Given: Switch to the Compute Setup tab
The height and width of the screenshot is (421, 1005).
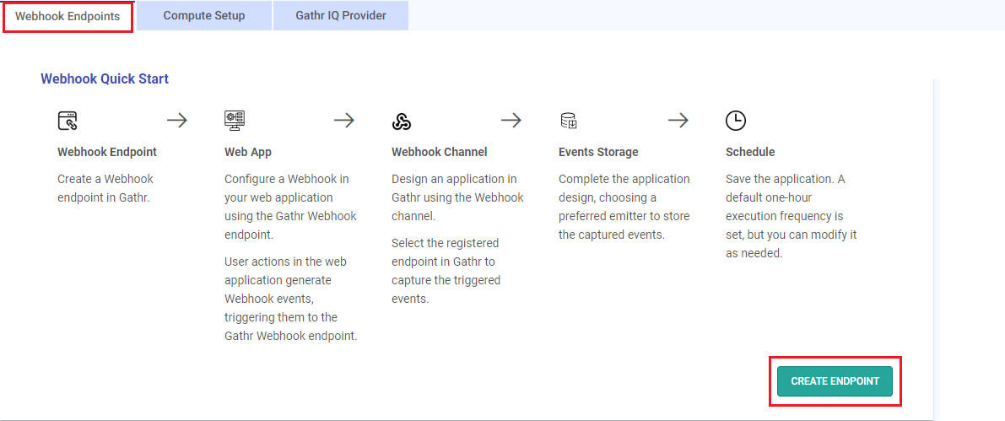Looking at the screenshot, I should (204, 15).
